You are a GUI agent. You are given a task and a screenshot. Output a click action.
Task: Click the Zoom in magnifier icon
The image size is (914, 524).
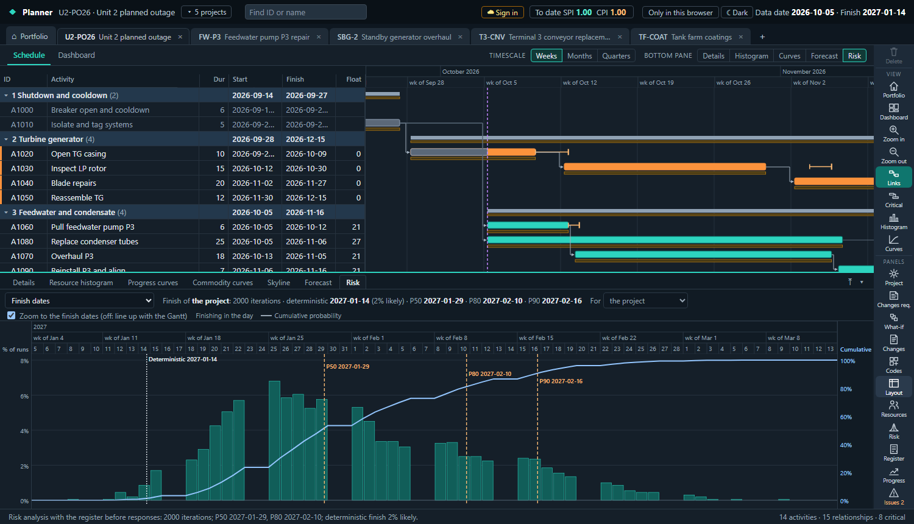(x=894, y=133)
